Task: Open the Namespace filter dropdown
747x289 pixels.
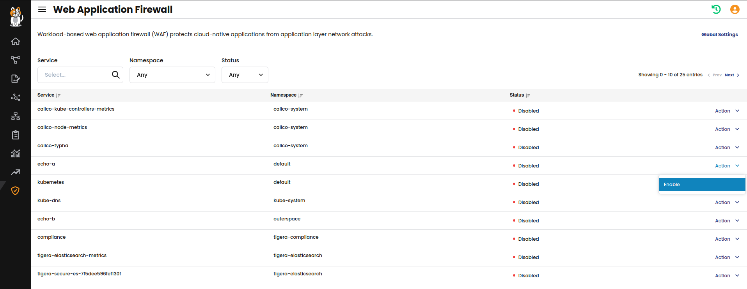Action: pyautogui.click(x=172, y=75)
